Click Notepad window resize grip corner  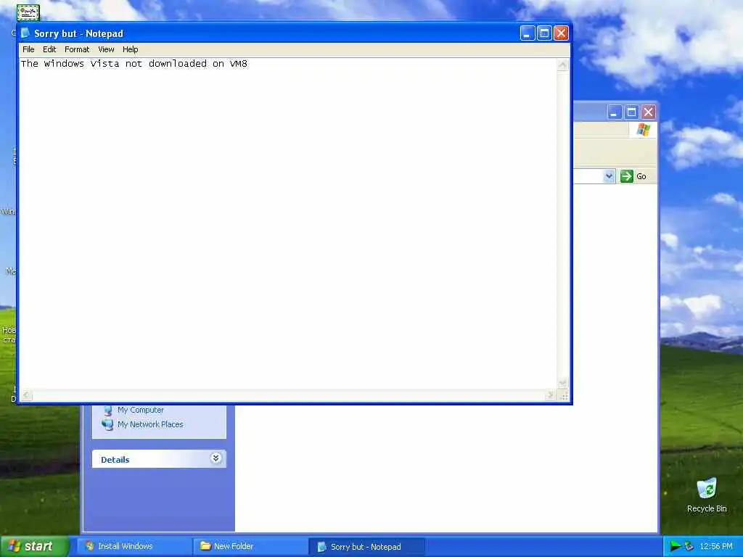(x=563, y=396)
